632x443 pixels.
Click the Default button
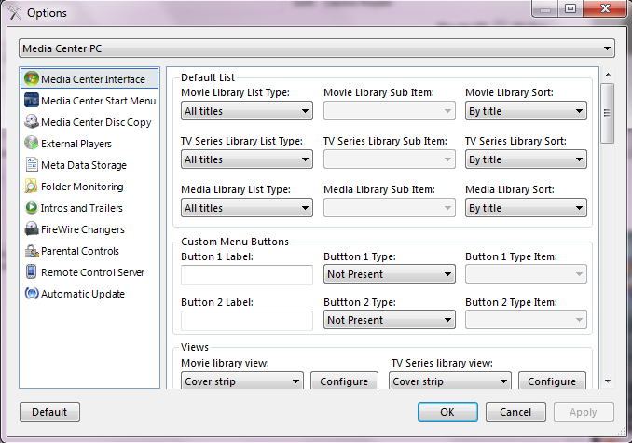(x=49, y=412)
